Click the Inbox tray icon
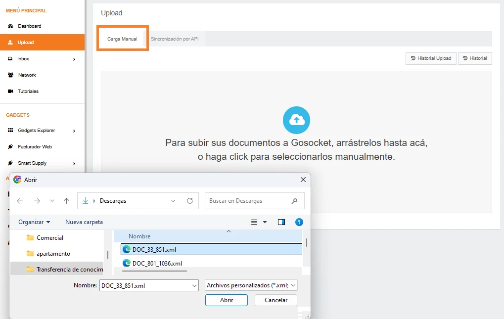 10,59
